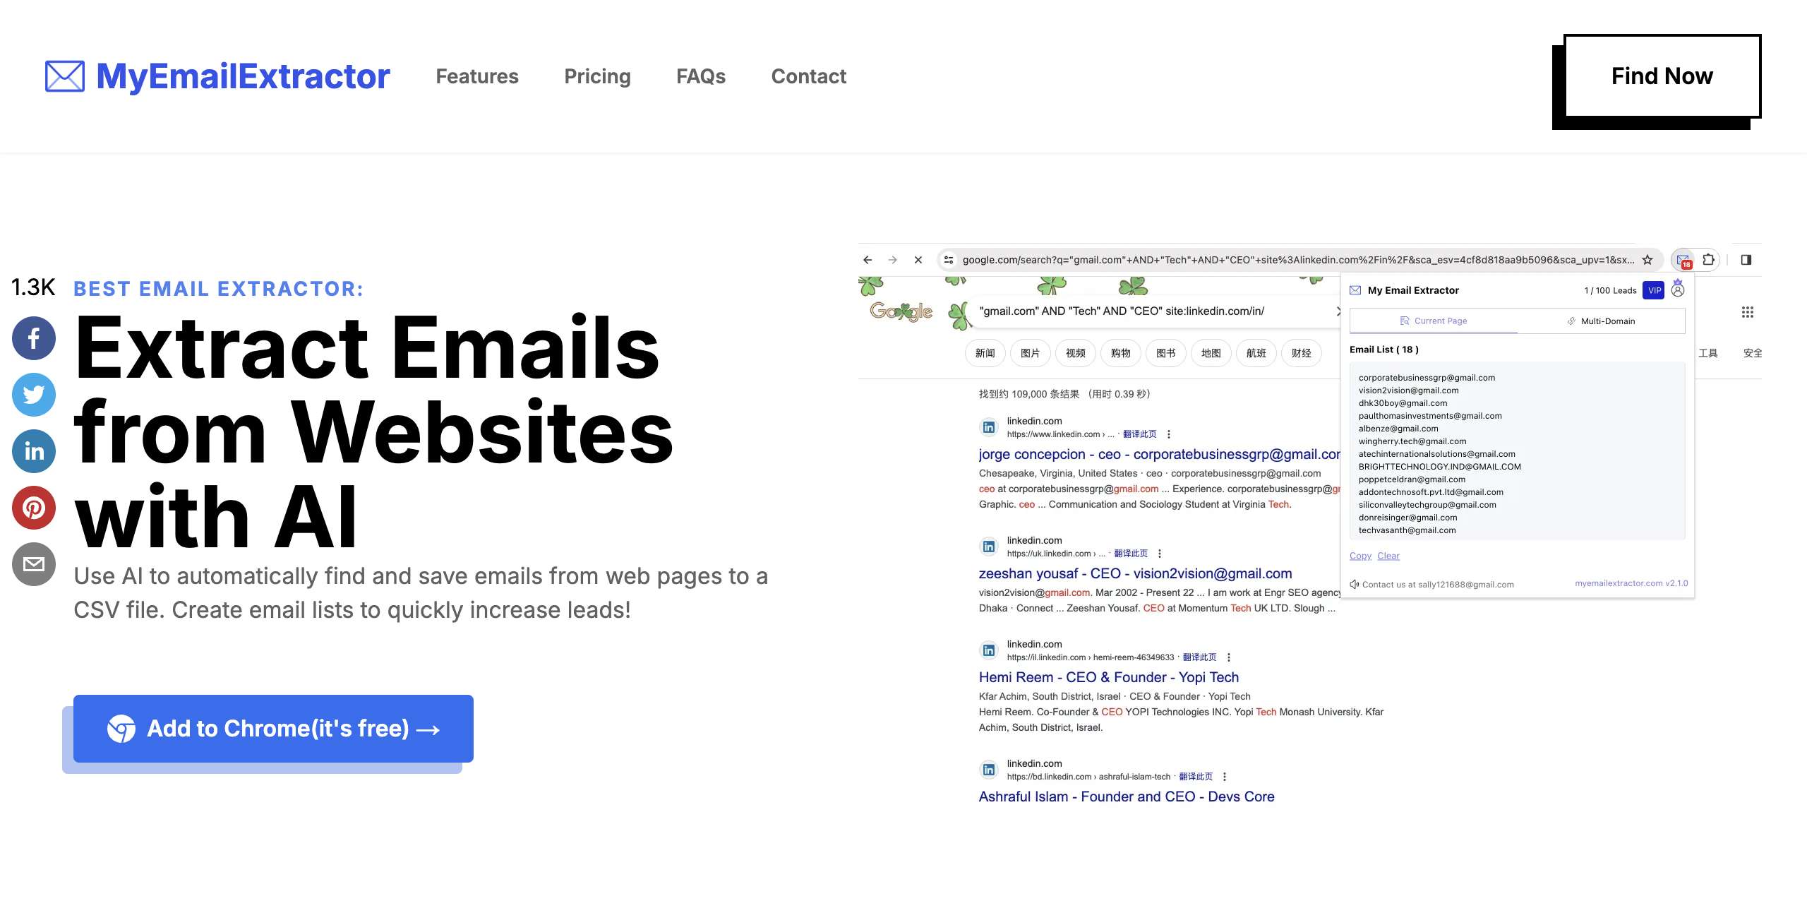Open the Features menu item
The image size is (1807, 901).
pos(477,76)
